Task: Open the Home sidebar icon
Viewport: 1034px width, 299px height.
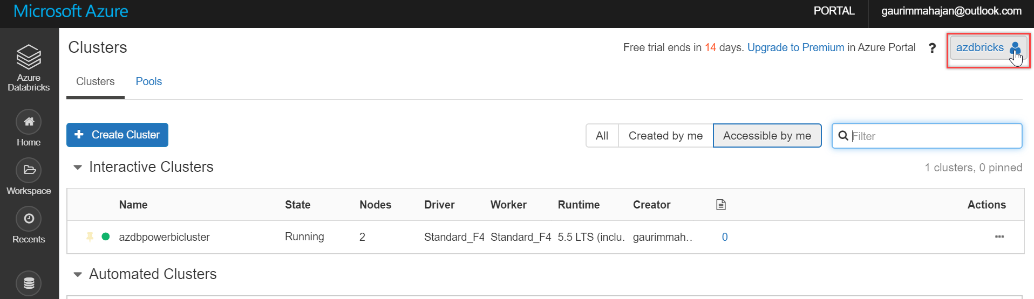Action: (29, 122)
